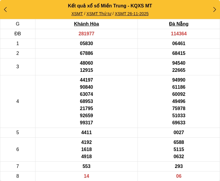220x181 pixels.
Task: Click Đà Nẵng seventh prize 293
Action: pyautogui.click(x=179, y=166)
